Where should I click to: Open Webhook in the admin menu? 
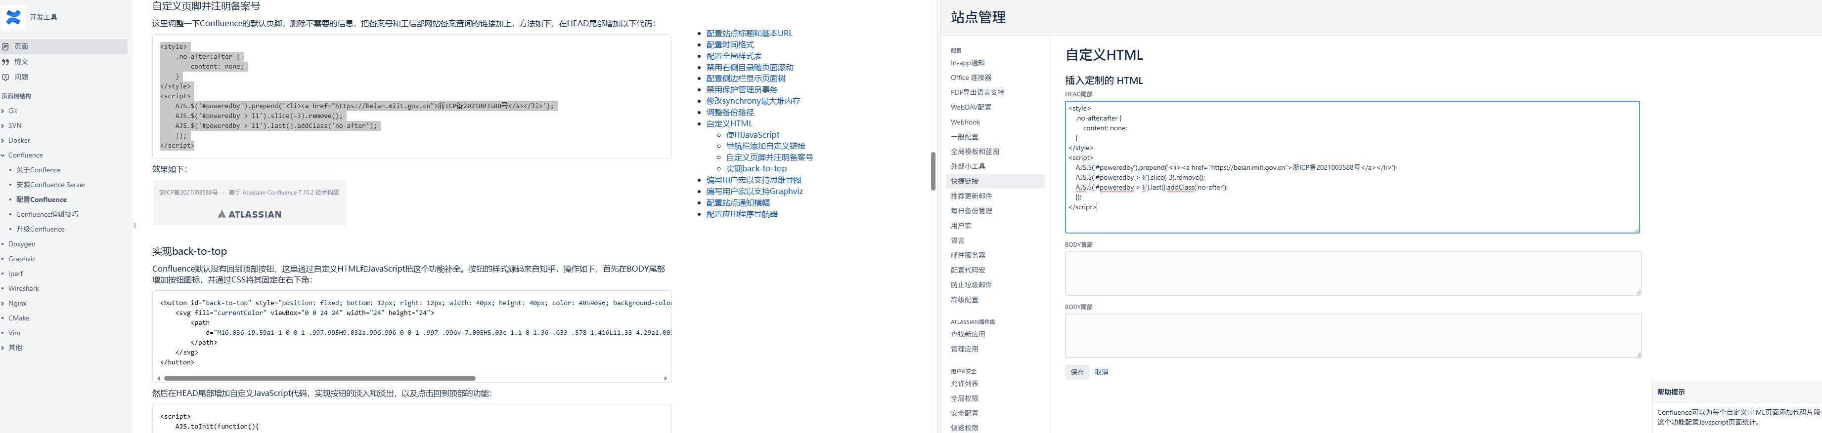[965, 122]
